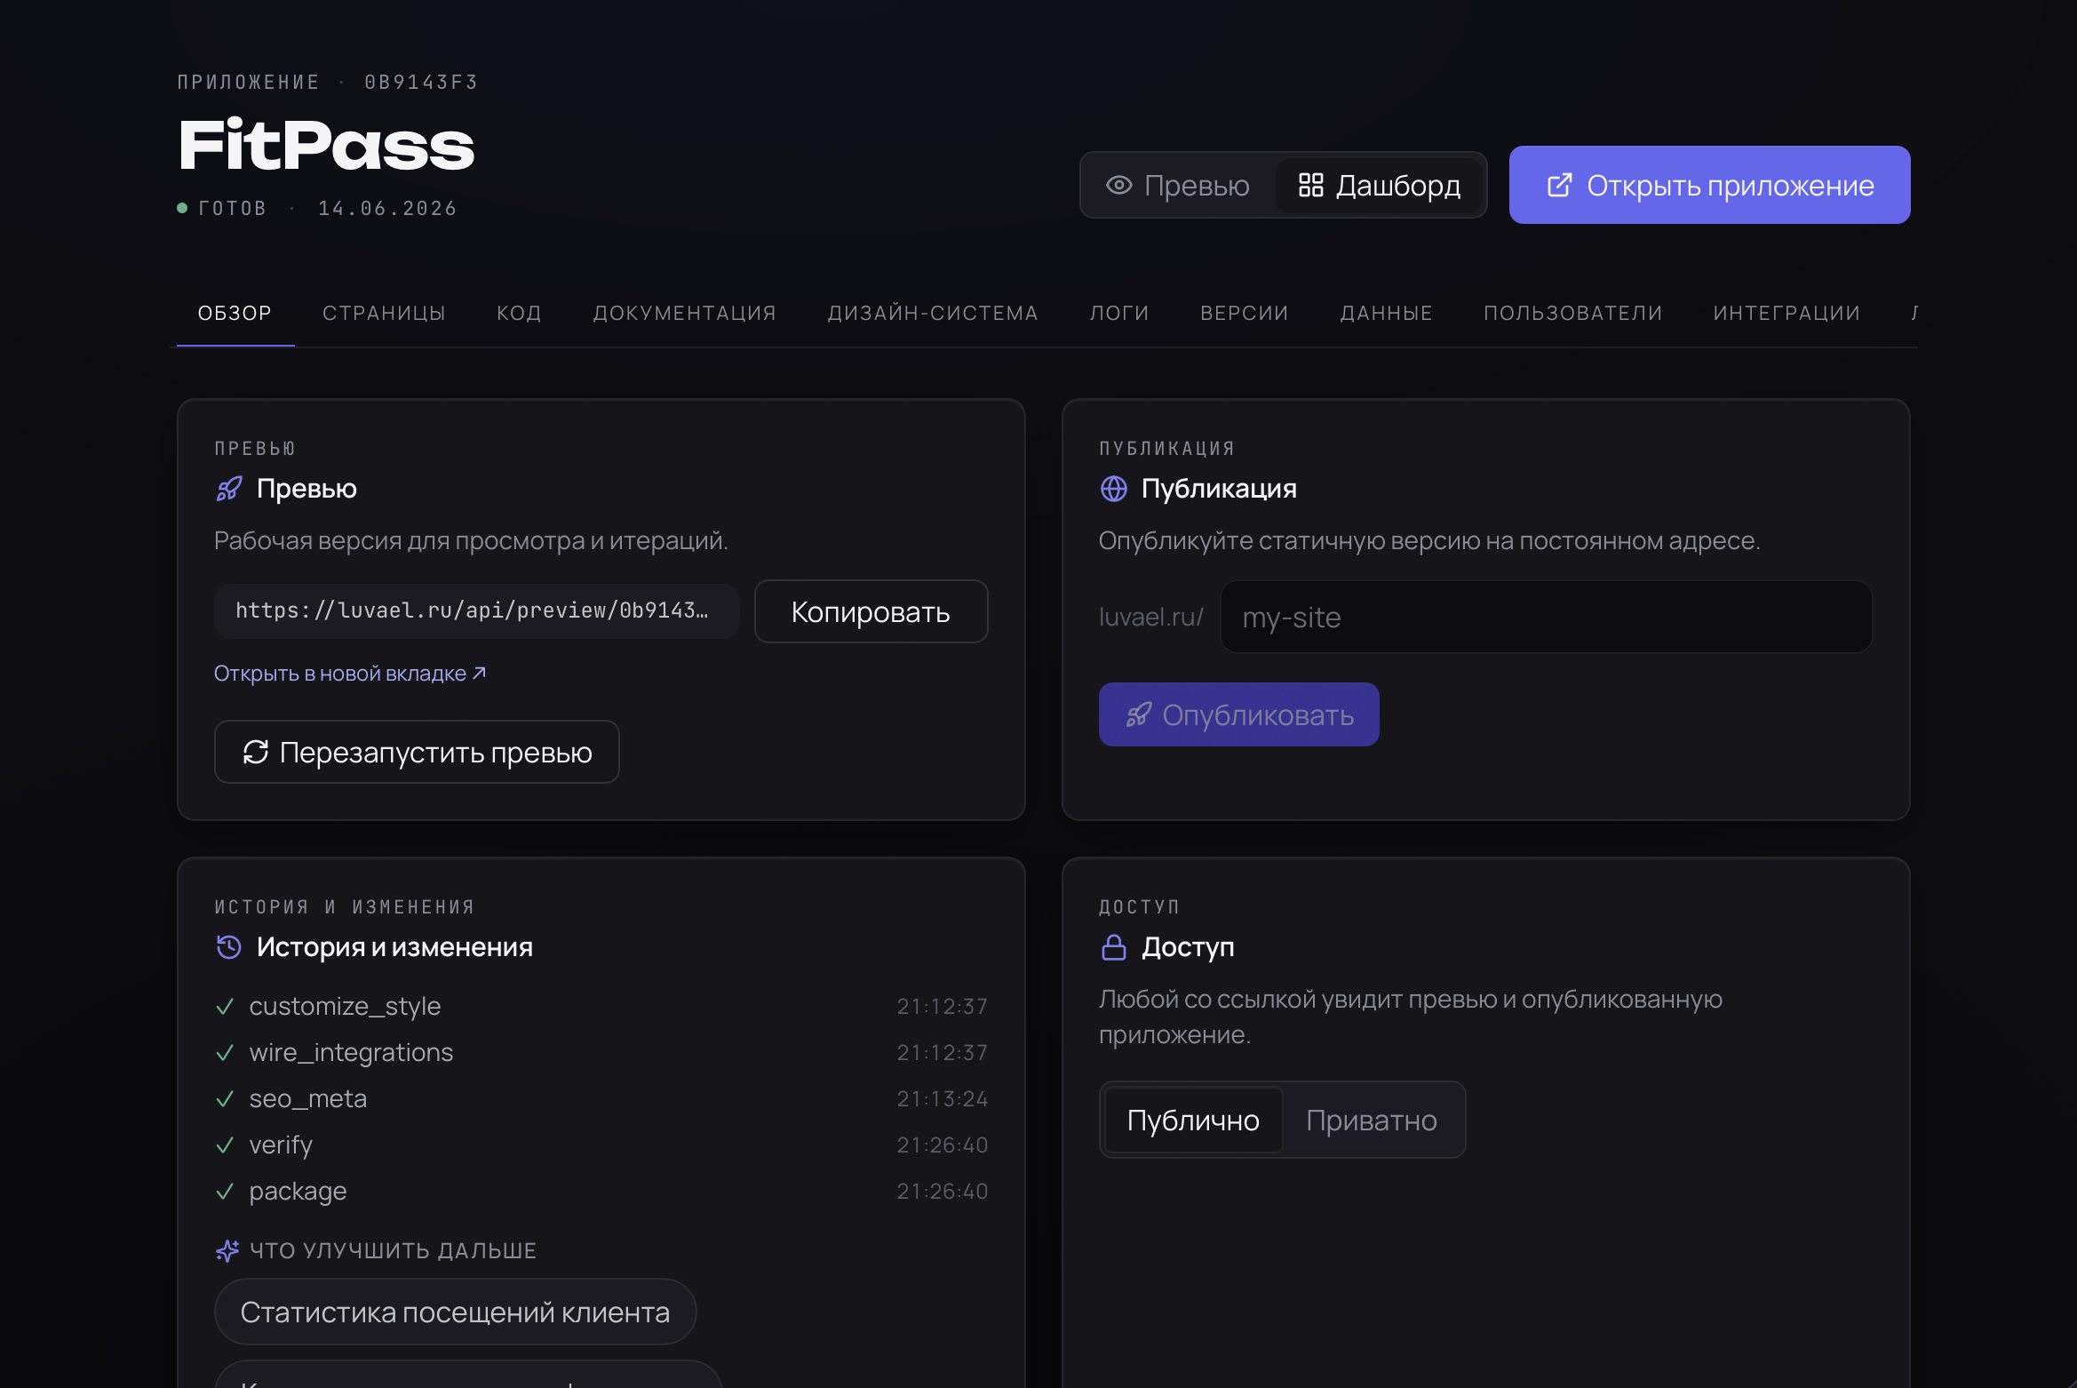
Task: Click the preview URL field
Action: pyautogui.click(x=476, y=611)
